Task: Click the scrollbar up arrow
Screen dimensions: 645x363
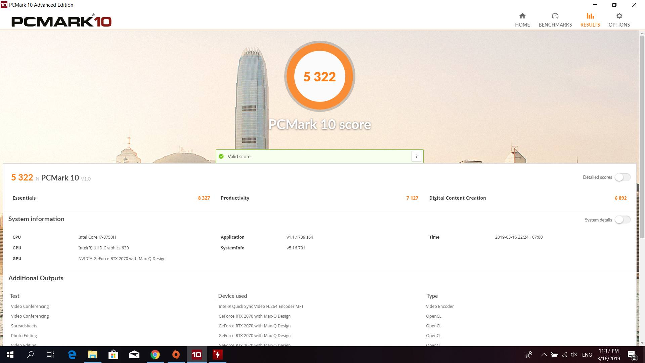Action: [x=642, y=33]
